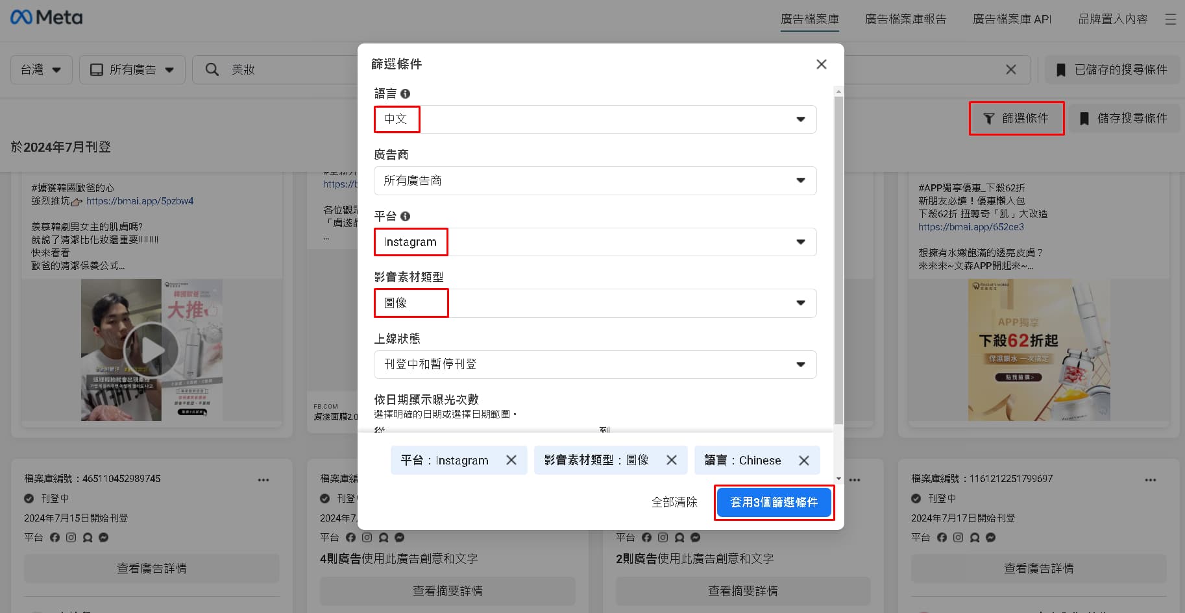
Task: Click the search magnifier icon
Action: click(212, 69)
